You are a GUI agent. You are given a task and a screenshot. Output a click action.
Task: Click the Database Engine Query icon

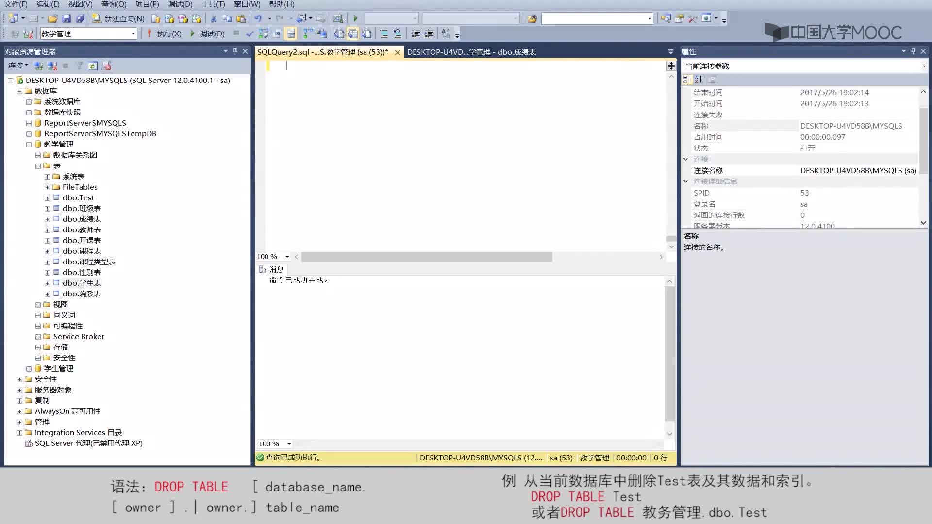click(x=155, y=18)
